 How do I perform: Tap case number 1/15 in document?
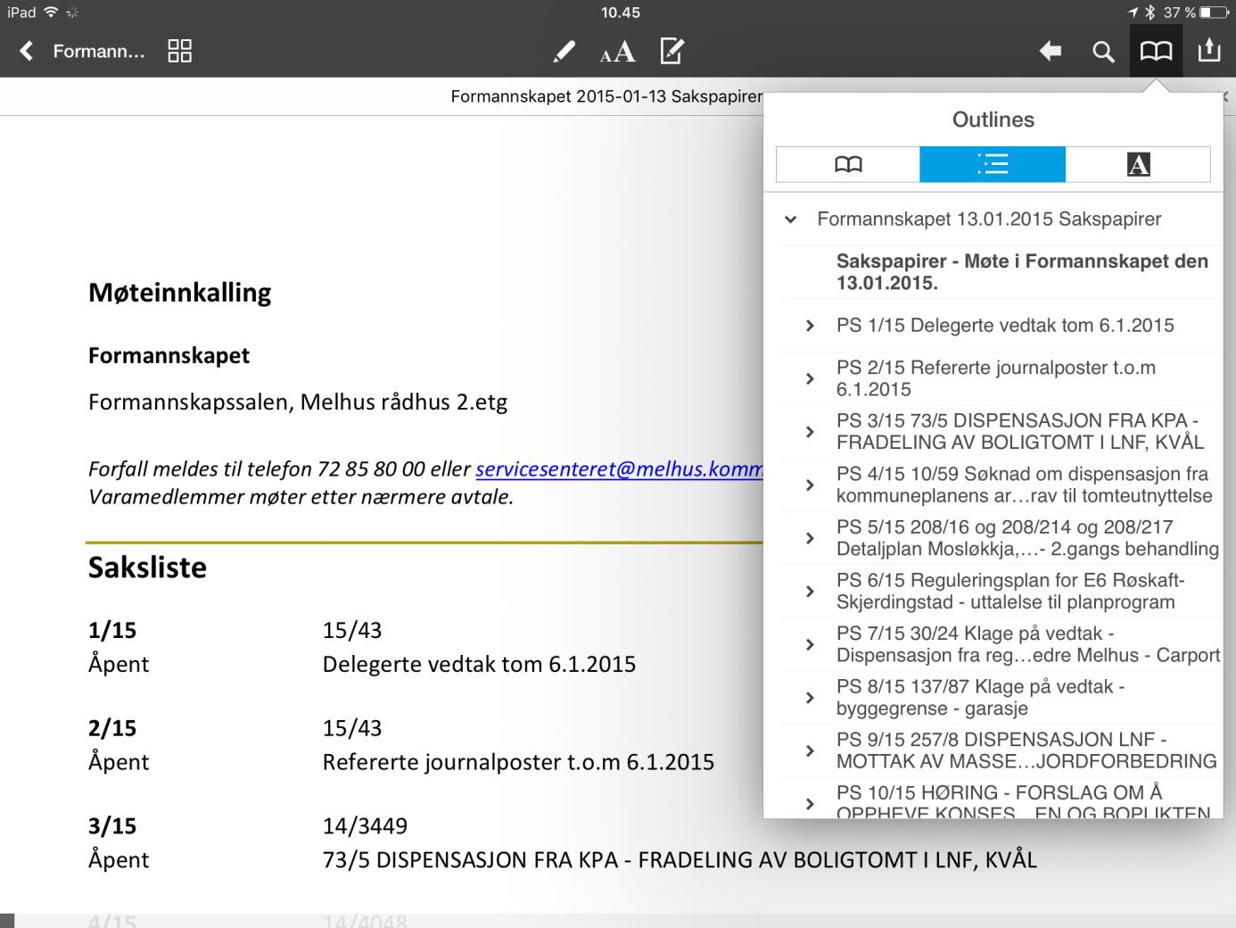112,630
